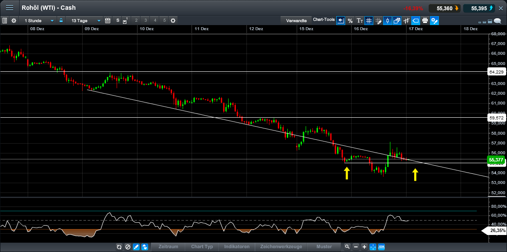Open the Indikatoren menu at the bottom
The width and height of the screenshot is (507, 252).
click(237, 247)
